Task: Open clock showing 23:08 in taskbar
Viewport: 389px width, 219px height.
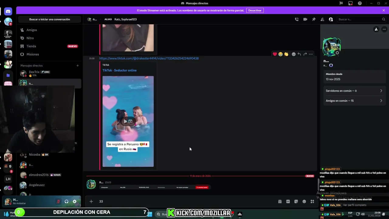Action: point(374,214)
